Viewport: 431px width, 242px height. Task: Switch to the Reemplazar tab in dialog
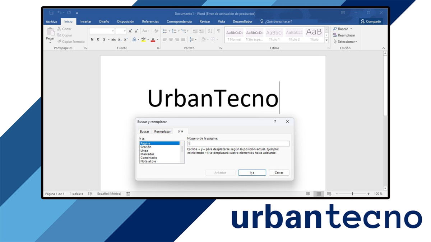coord(162,132)
